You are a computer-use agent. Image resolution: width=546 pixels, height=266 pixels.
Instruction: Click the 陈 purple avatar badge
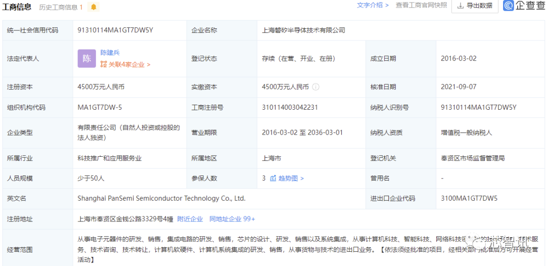(x=86, y=59)
